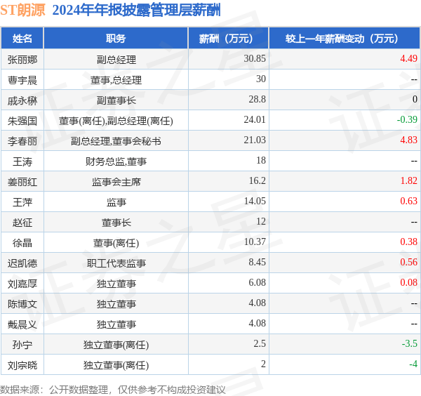Click the salary value '24.01'
This screenshot has height=396, width=421.
point(255,119)
